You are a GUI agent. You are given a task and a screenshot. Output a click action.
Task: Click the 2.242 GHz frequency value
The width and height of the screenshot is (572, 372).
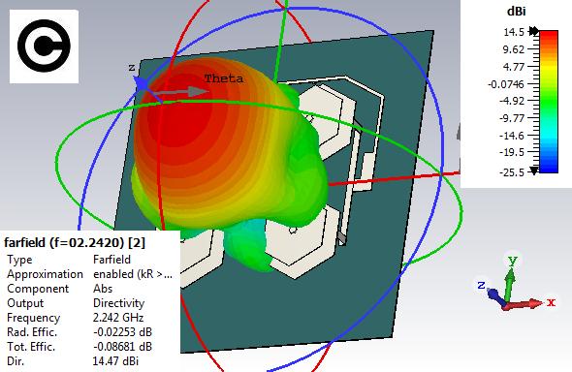(118, 318)
